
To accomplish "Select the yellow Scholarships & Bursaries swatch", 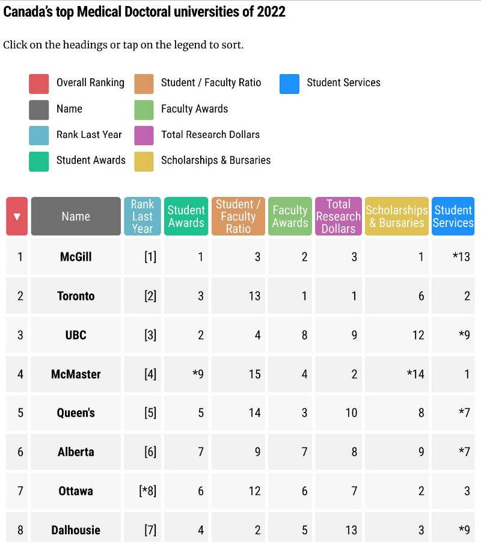I will [x=144, y=161].
